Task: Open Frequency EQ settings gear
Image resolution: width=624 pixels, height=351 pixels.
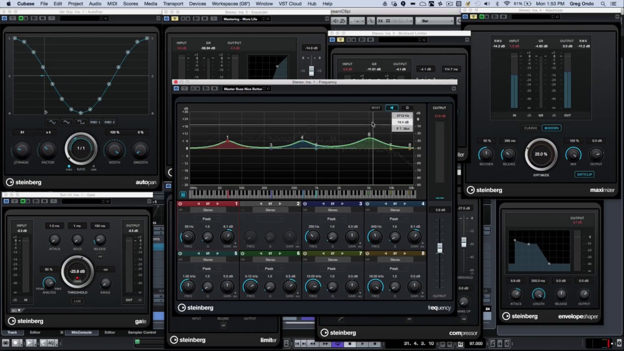Action: pos(407,108)
